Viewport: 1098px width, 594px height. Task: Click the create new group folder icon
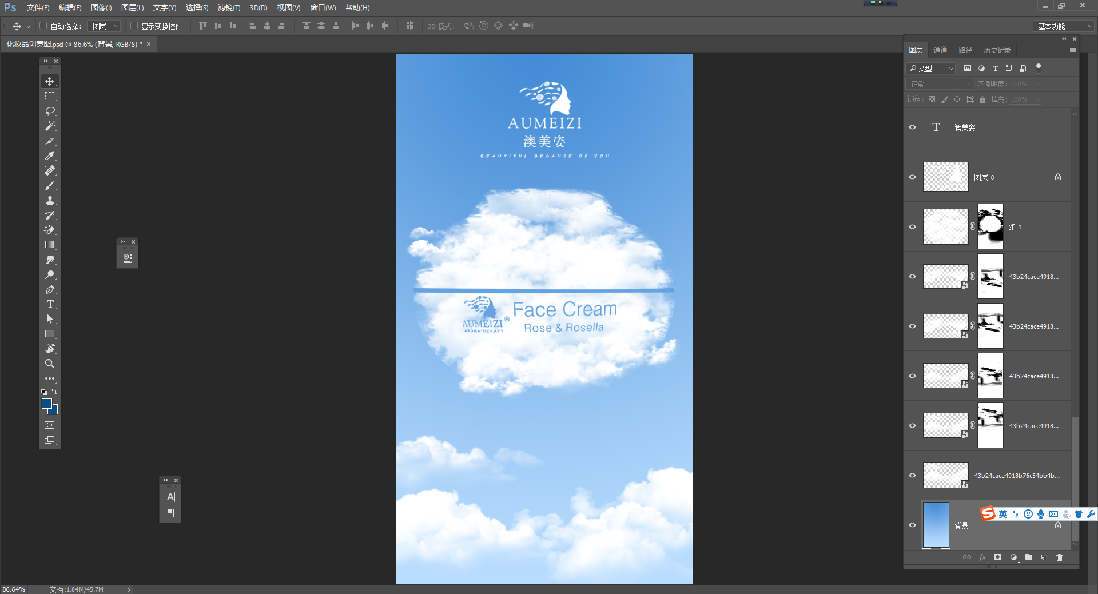coord(1029,557)
